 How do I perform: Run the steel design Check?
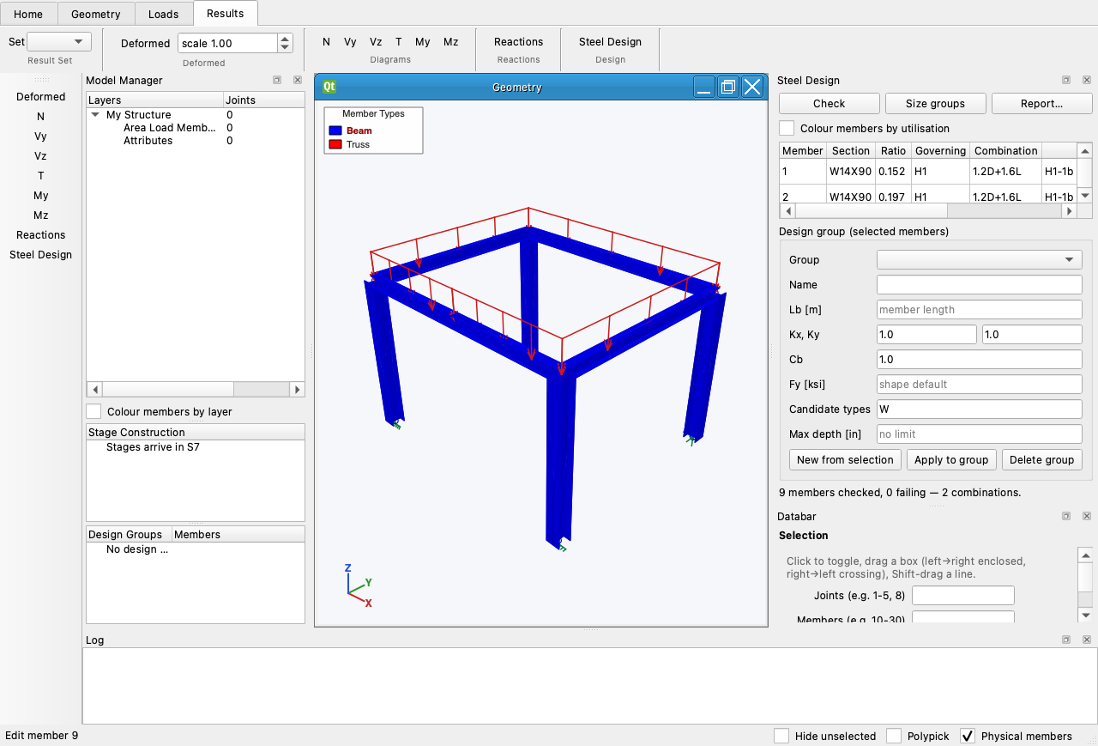click(830, 103)
